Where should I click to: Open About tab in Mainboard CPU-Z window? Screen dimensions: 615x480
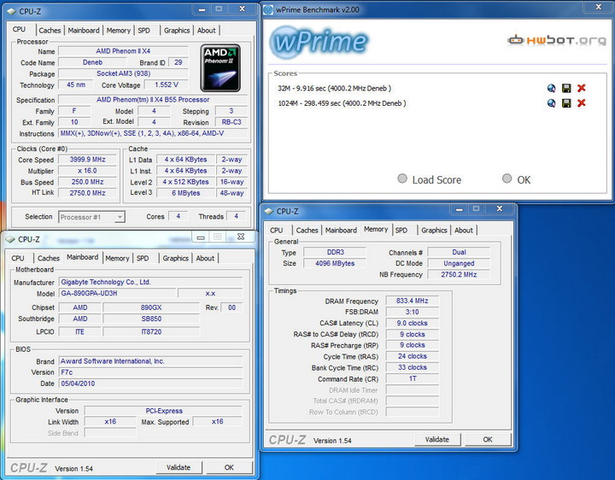(205, 258)
